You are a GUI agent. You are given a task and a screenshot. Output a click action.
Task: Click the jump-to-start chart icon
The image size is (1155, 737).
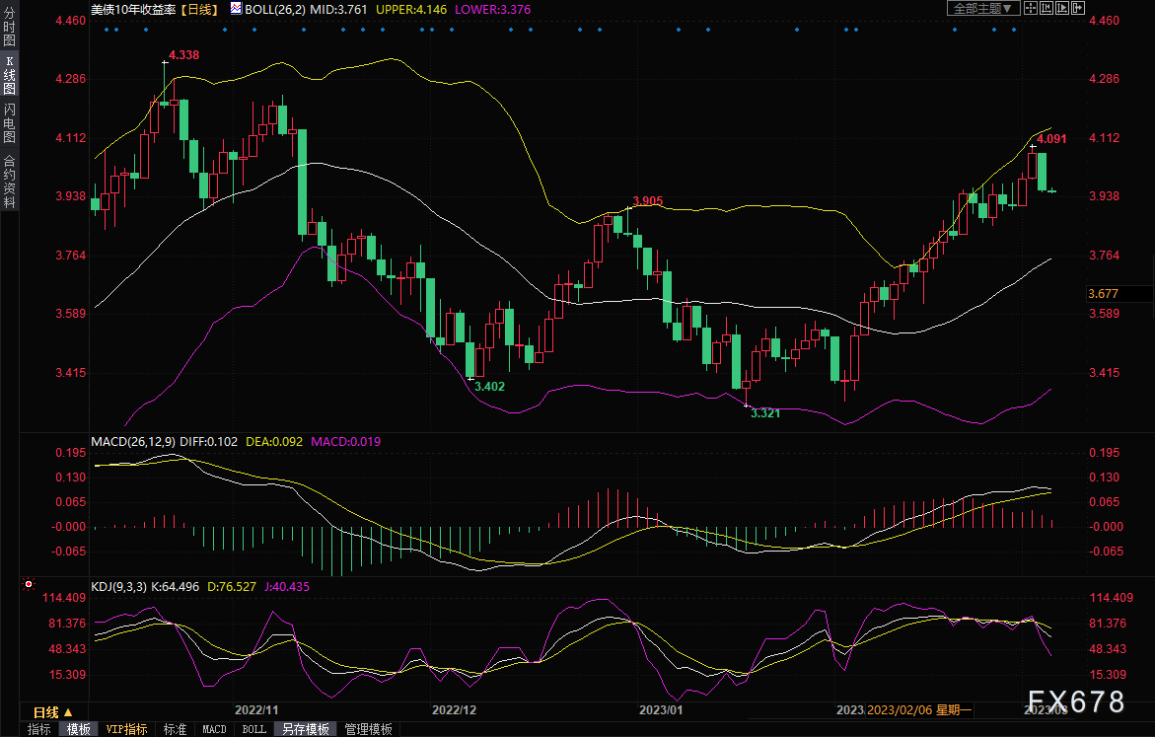[x=1046, y=8]
